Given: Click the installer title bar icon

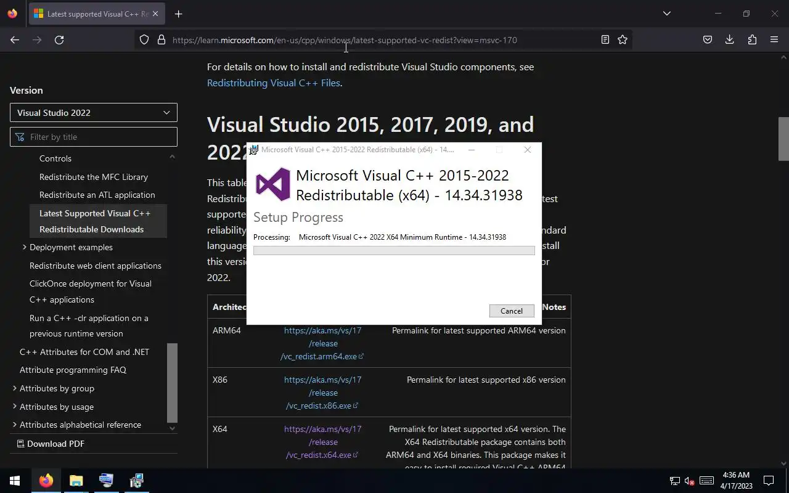Looking at the screenshot, I should 253,150.
